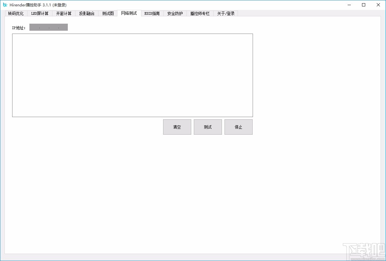The image size is (386, 261).
Task: Click the IP地址 label text
Action: [19, 27]
